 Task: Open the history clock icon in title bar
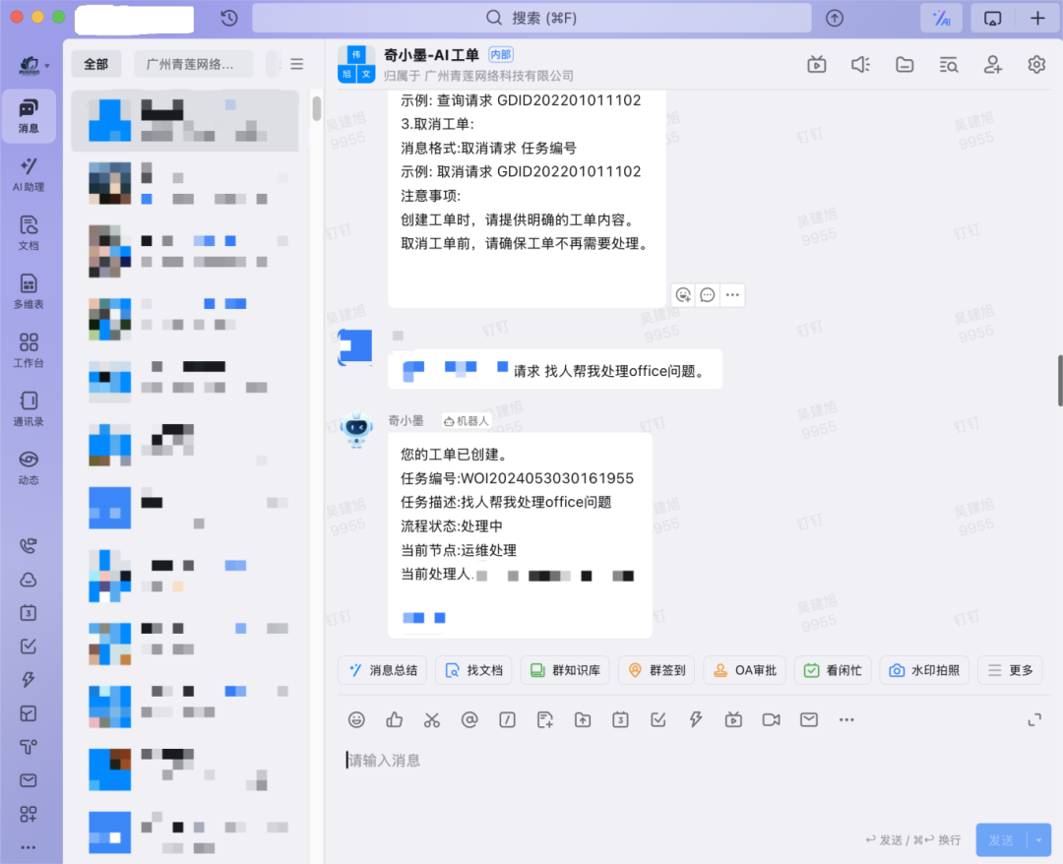pos(229,19)
